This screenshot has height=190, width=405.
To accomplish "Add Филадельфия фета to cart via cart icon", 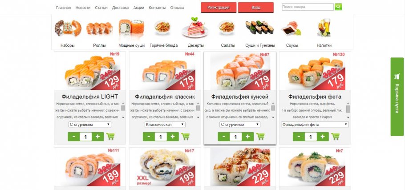I will 336,137.
